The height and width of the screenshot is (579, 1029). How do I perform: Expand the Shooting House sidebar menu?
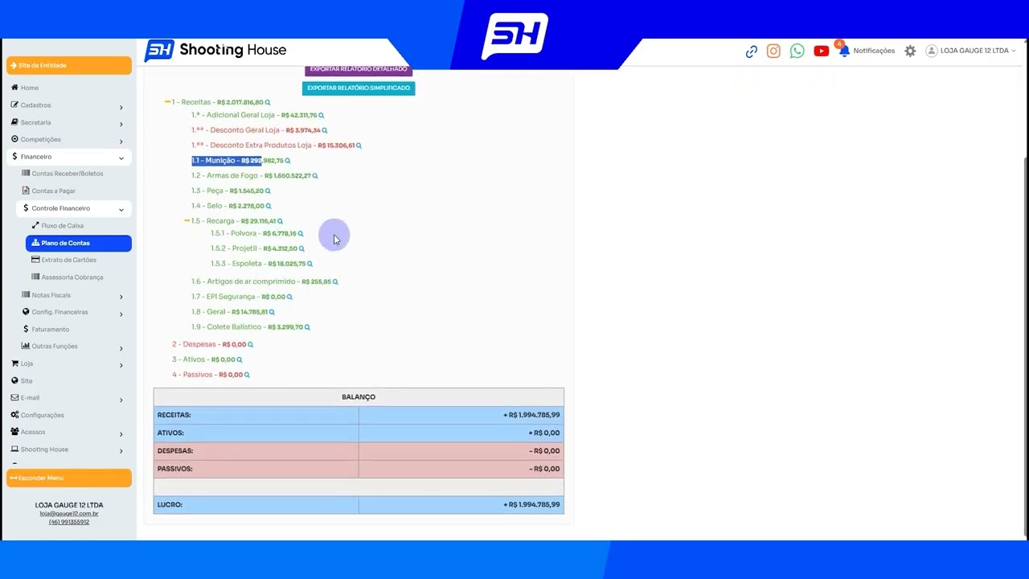[x=68, y=450]
